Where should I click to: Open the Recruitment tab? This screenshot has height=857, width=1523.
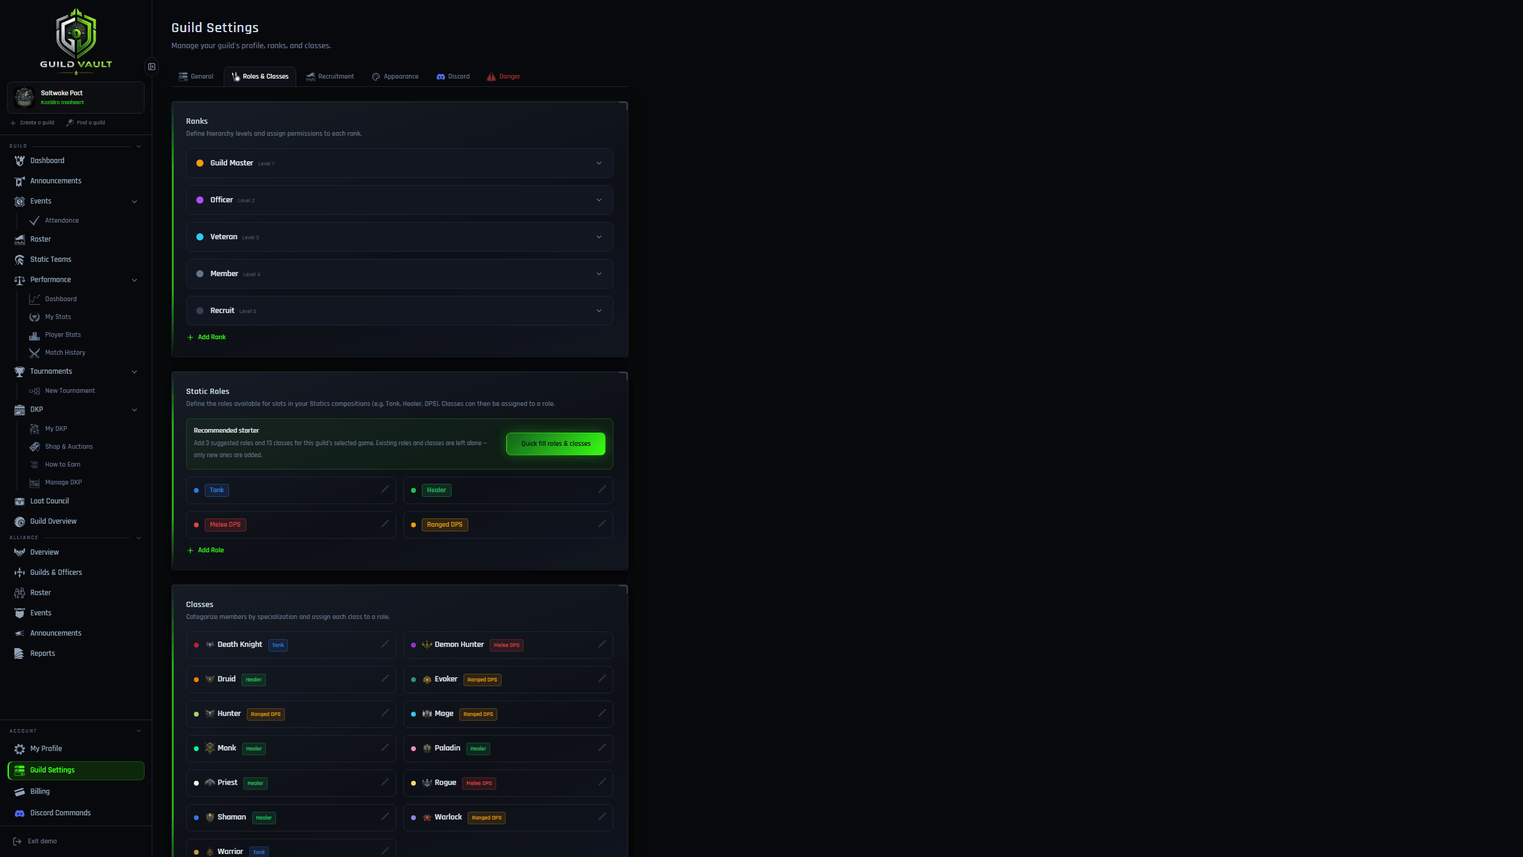[330, 76]
